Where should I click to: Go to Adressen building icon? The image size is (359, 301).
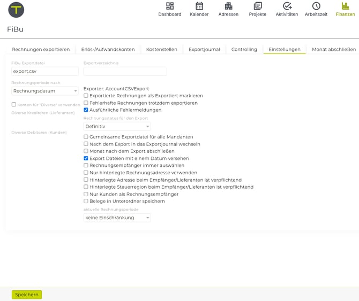pyautogui.click(x=228, y=6)
